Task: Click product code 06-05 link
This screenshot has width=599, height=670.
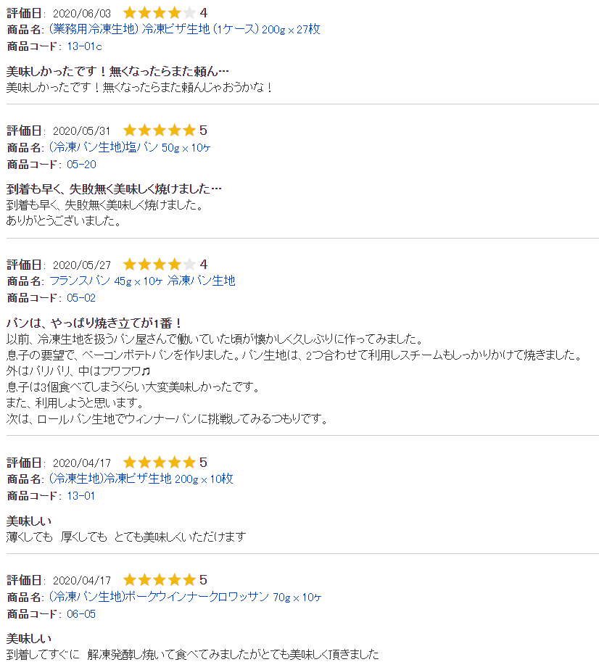Action: [x=81, y=613]
